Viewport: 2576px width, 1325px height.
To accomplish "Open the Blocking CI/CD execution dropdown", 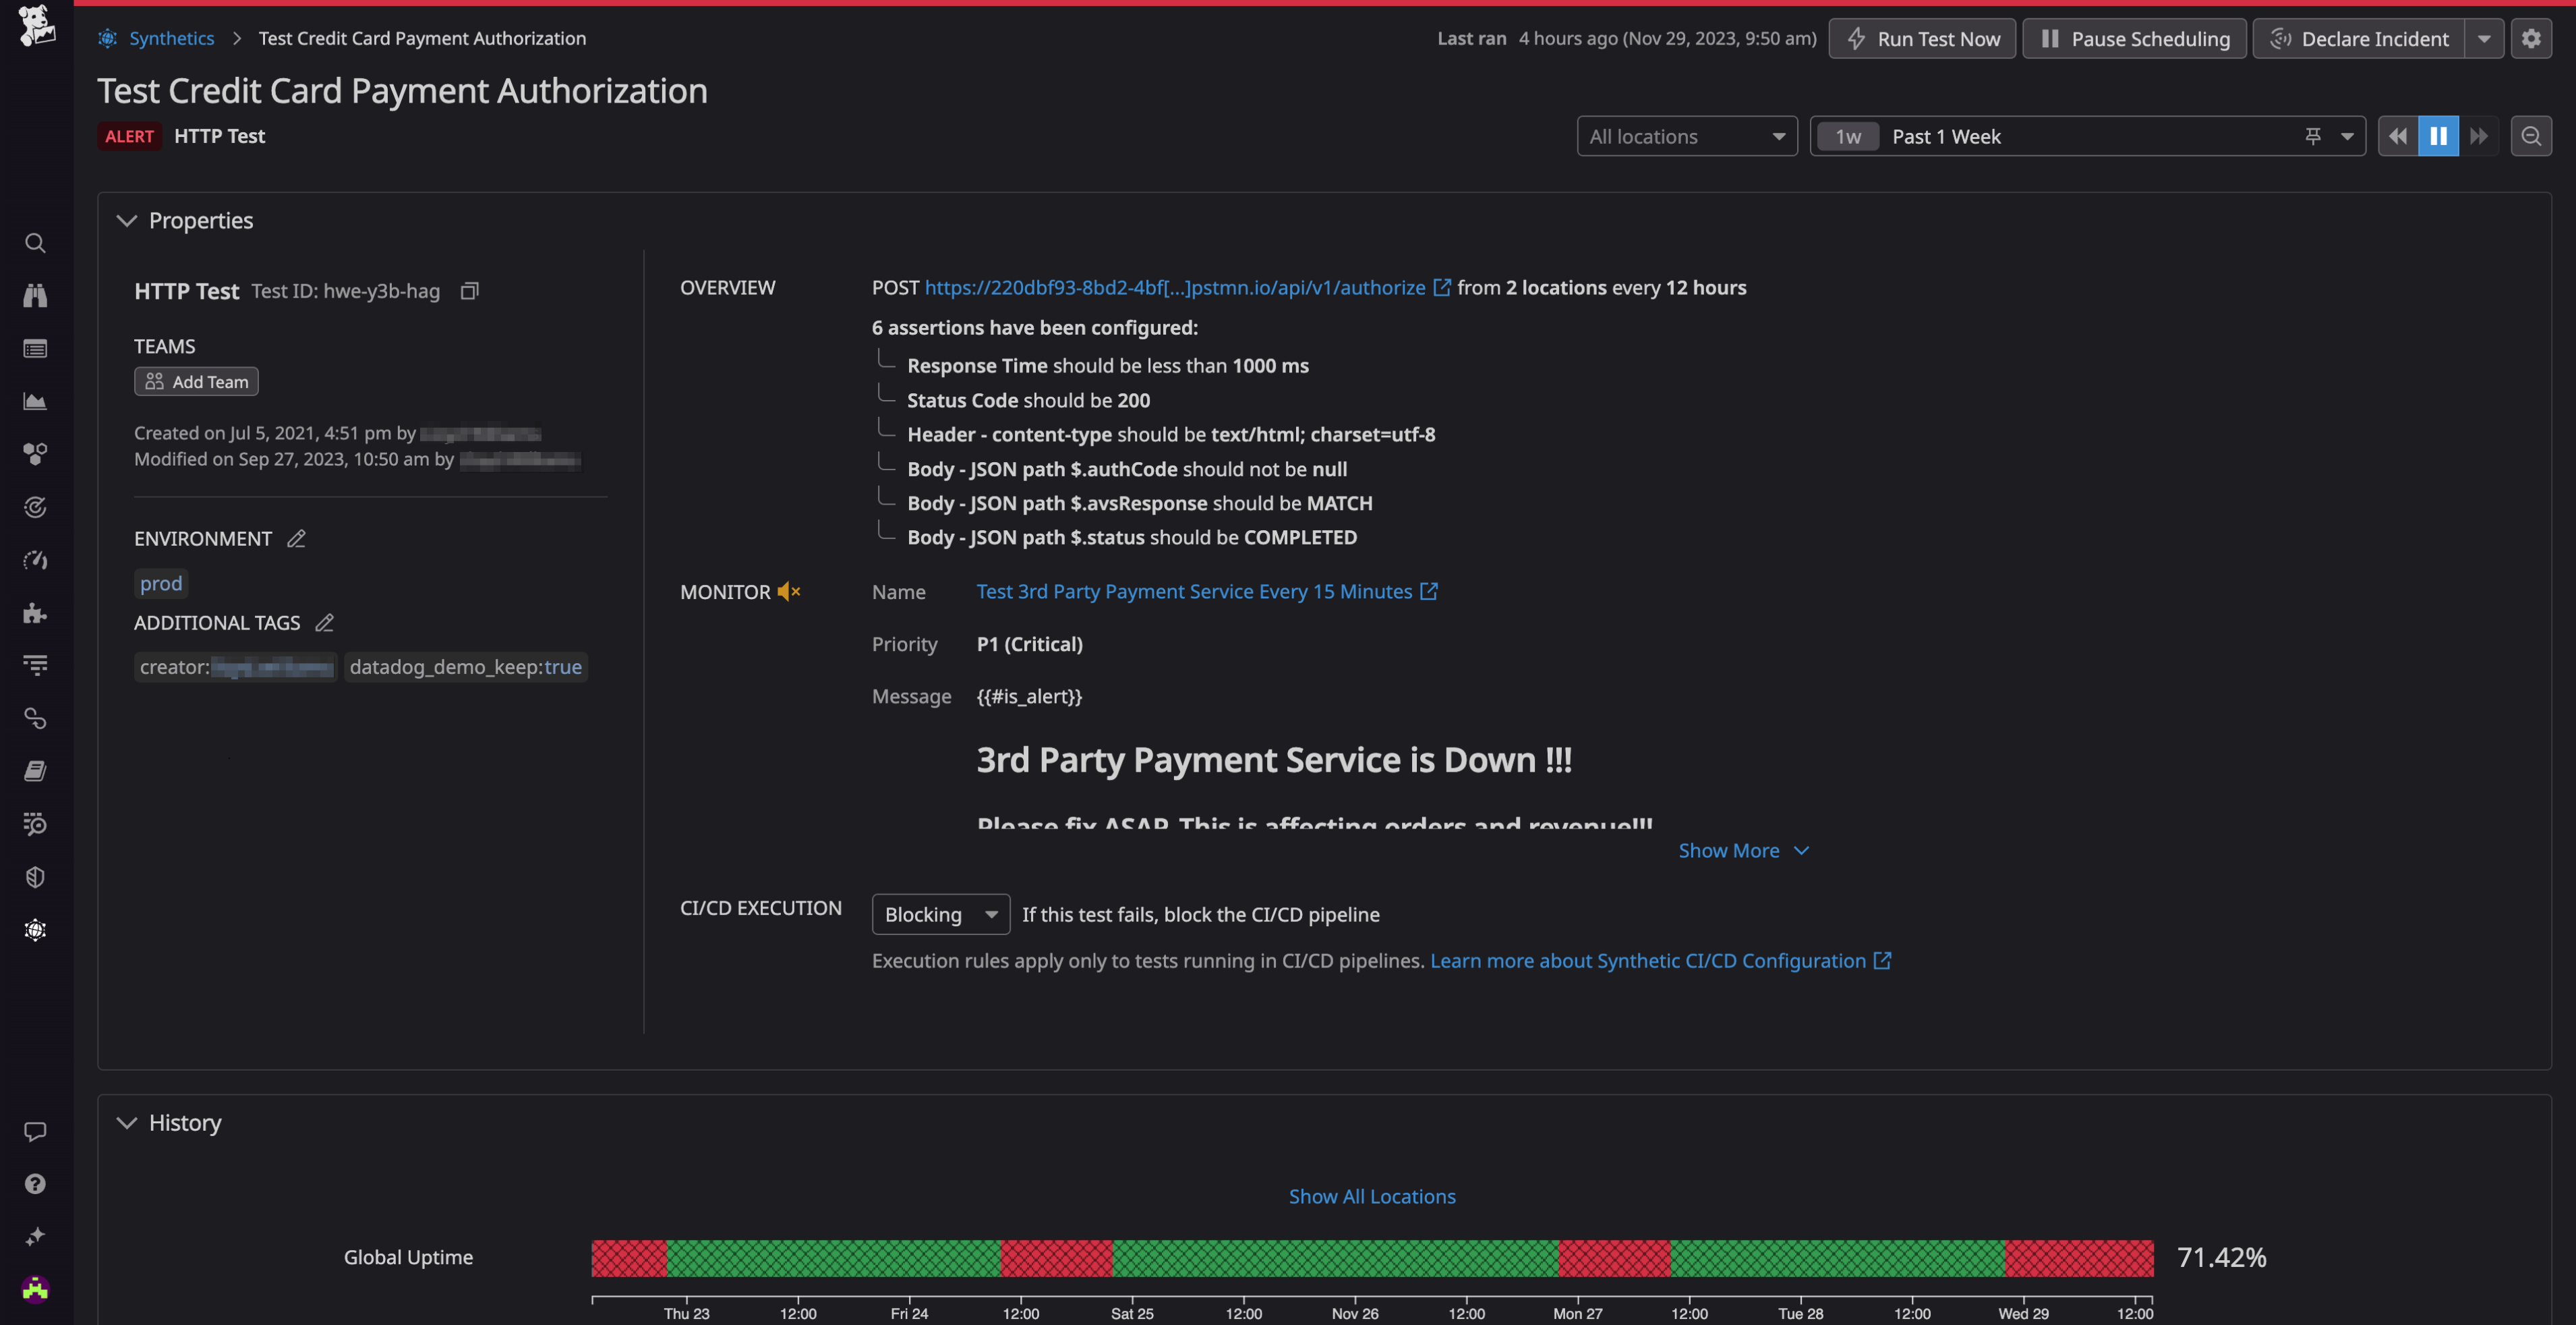I will tap(939, 913).
